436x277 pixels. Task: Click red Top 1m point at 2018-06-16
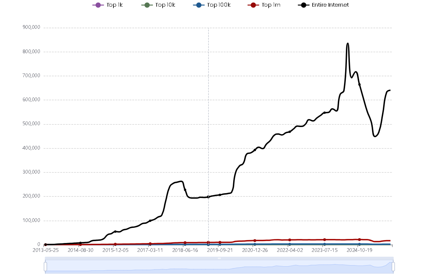[185, 243]
